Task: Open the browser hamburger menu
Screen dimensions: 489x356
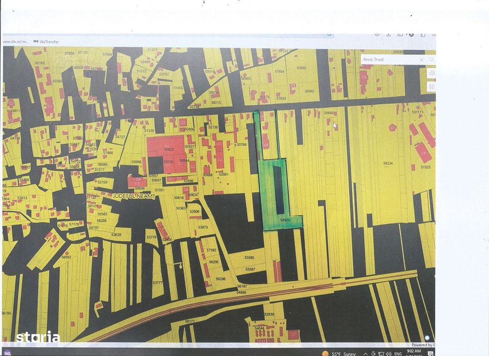Action: pos(434,35)
